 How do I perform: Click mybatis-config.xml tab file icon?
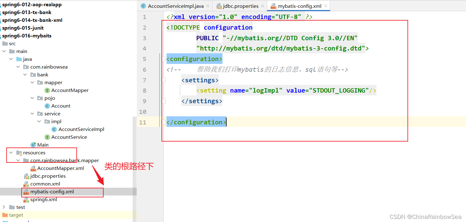[274, 6]
